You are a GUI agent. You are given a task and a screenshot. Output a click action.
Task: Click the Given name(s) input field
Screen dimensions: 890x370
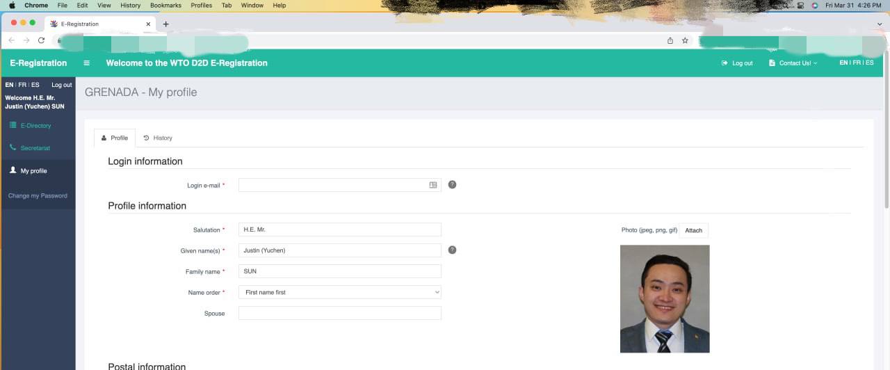tap(340, 250)
